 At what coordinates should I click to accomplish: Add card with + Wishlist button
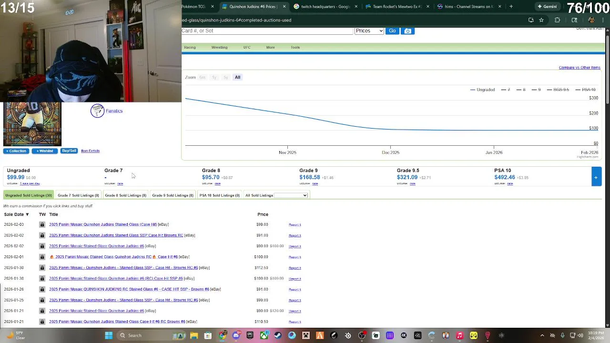[x=44, y=151]
